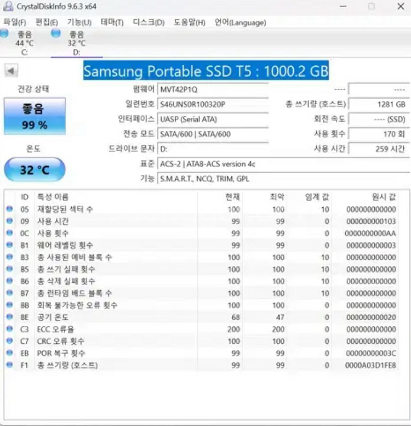Click status icon of attribute B5

click(x=10, y=269)
